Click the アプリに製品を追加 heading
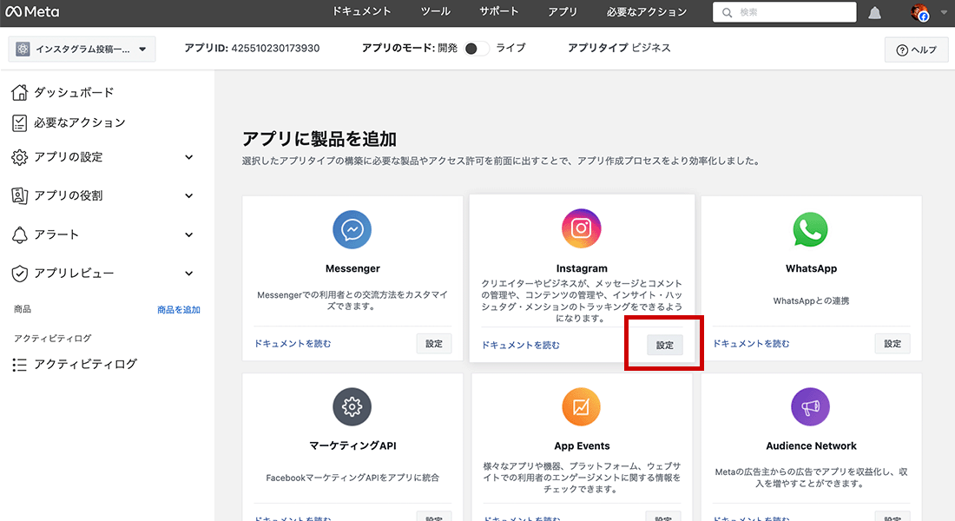The width and height of the screenshot is (955, 521). coord(319,139)
